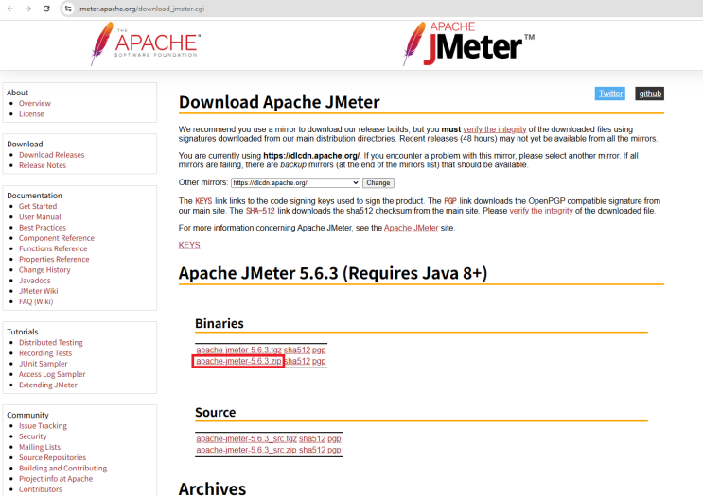
Task: Go to Download Releases
Action: 51,155
